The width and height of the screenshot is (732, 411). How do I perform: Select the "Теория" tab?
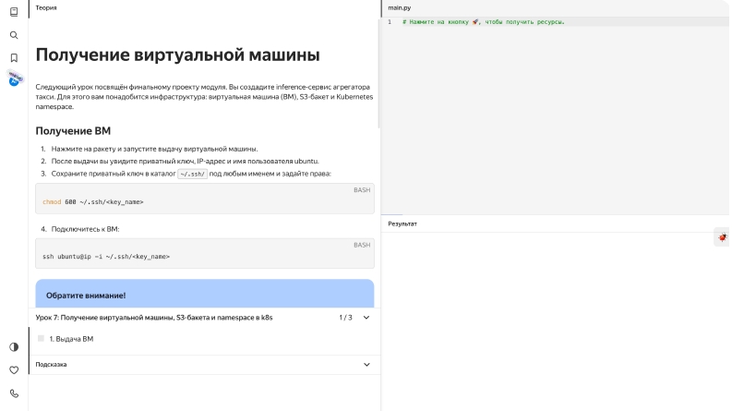44,6
